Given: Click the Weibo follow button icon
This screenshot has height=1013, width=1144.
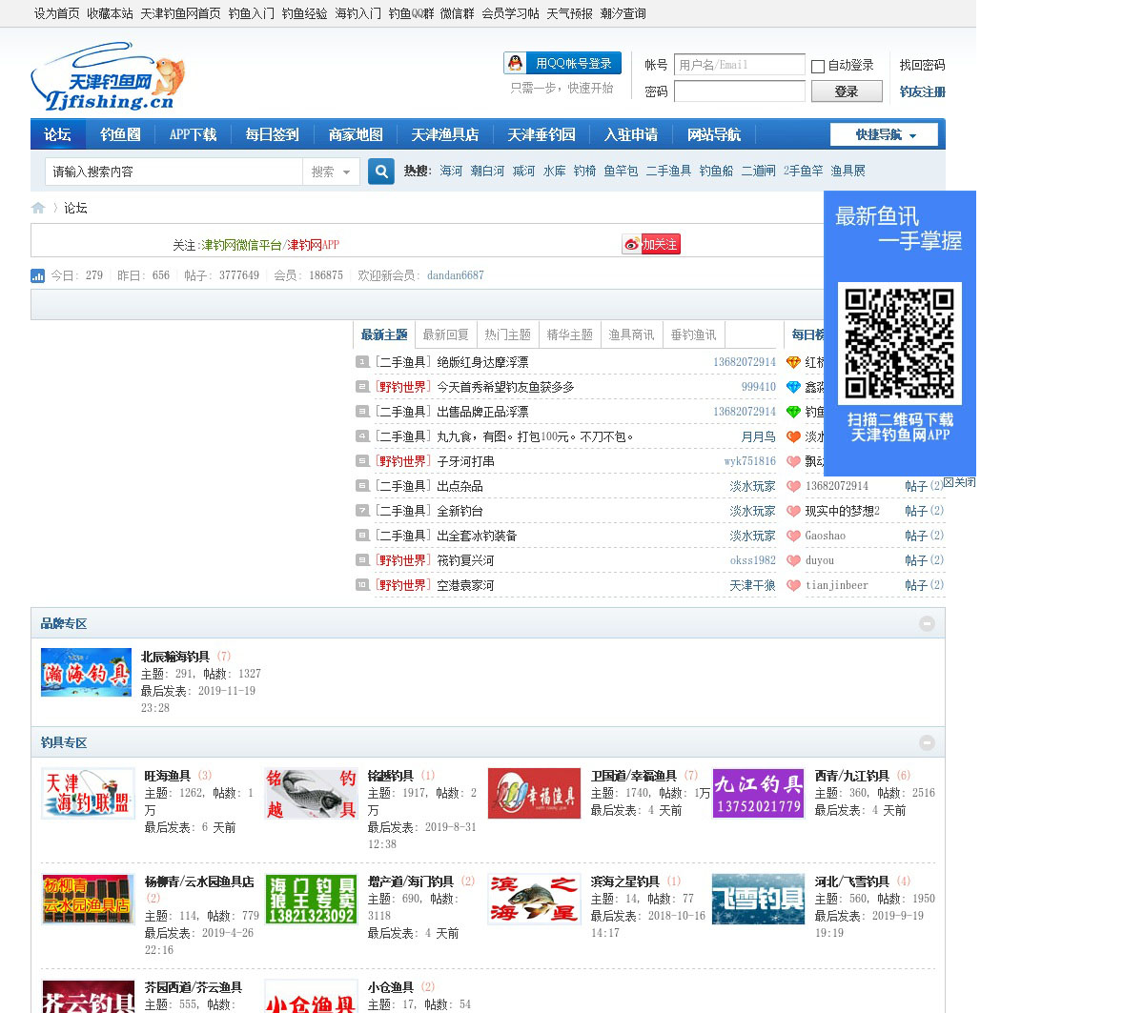Looking at the screenshot, I should pyautogui.click(x=651, y=245).
